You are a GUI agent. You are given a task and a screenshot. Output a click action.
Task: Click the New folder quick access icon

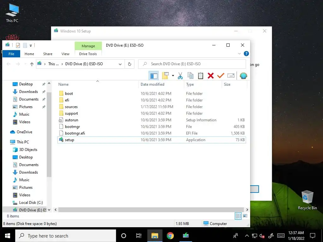click(25, 45)
